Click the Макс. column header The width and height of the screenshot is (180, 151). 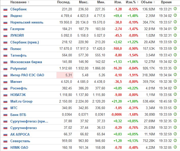point(84,2)
